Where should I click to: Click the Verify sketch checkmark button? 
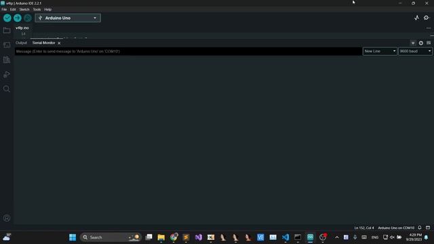[x=7, y=18]
